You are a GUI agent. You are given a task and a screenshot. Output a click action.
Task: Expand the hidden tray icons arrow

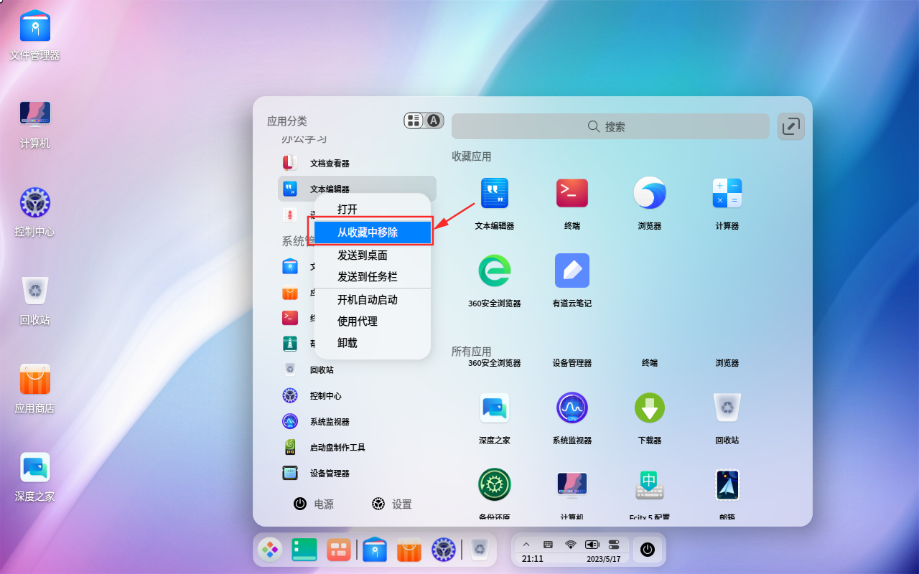click(x=526, y=544)
